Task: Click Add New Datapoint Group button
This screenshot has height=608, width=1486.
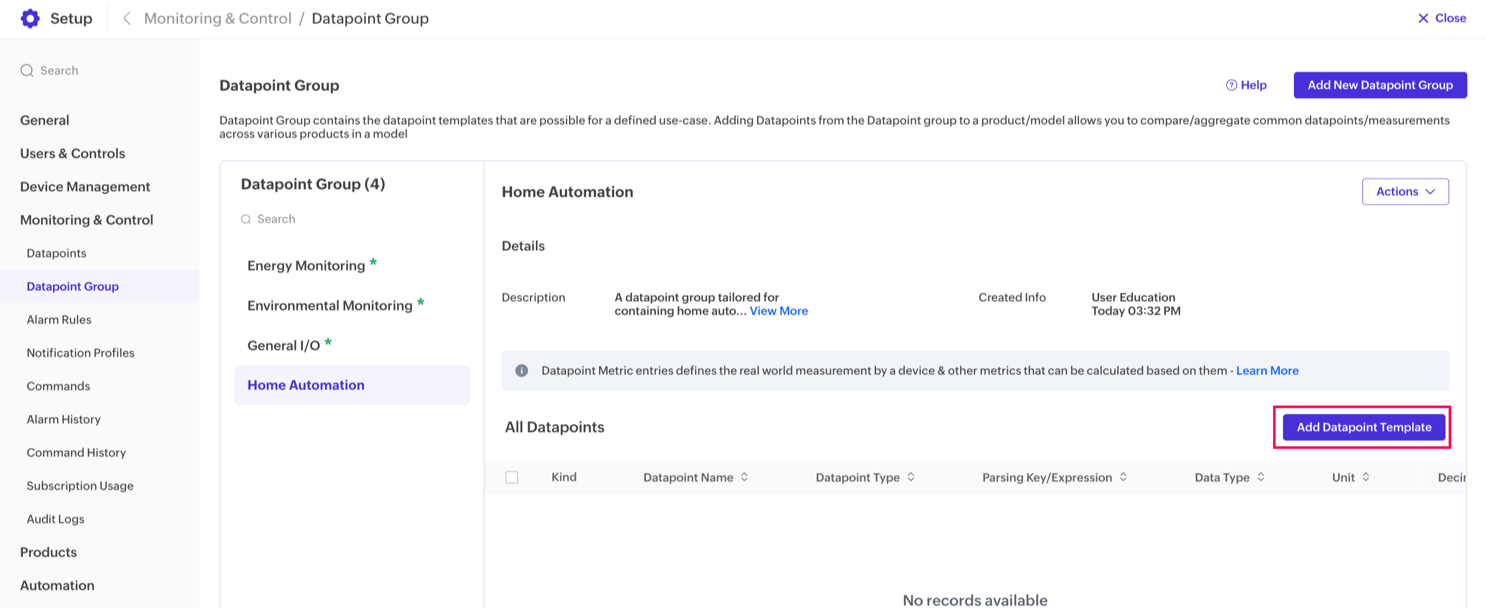Action: tap(1380, 85)
